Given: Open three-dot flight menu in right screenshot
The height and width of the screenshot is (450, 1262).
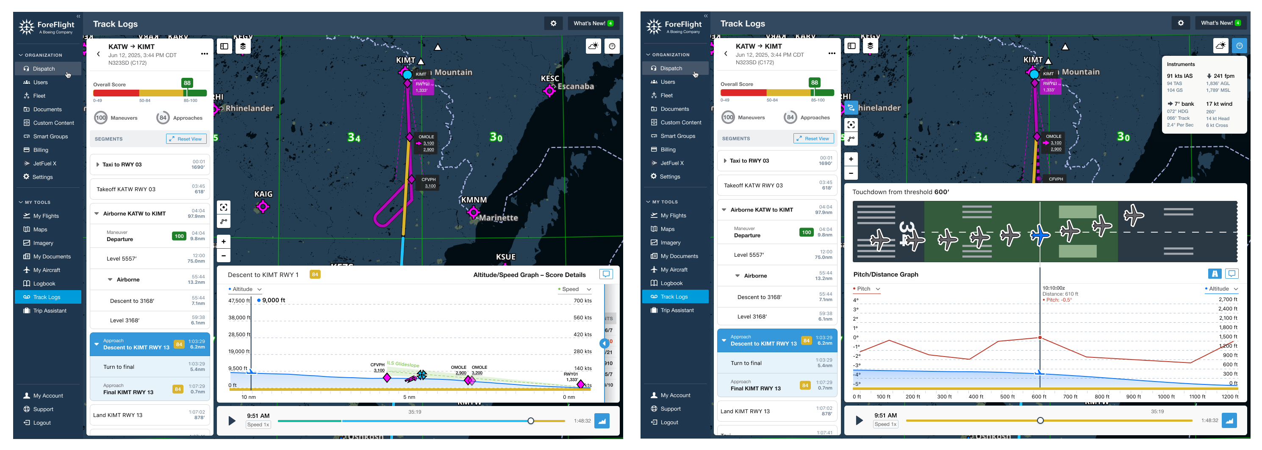Looking at the screenshot, I should 832,53.
